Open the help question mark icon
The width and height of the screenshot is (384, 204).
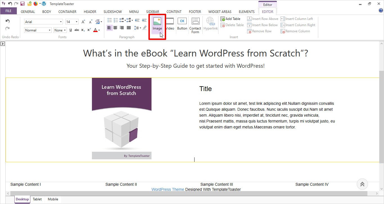pyautogui.click(x=381, y=11)
